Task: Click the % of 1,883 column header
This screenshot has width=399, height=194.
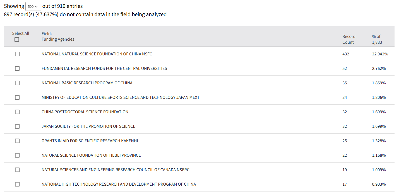Action: point(377,39)
